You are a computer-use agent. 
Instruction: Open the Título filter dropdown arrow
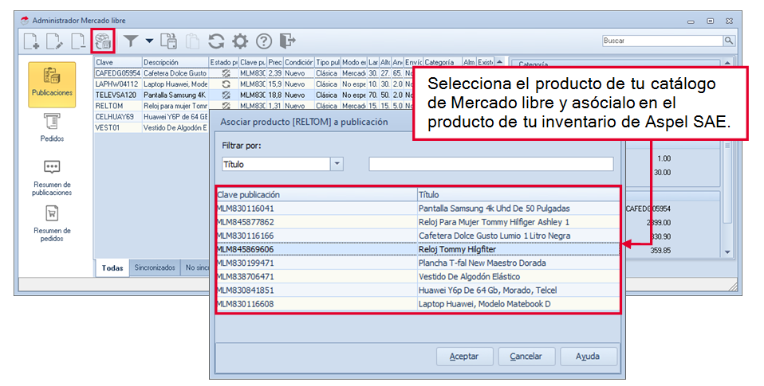click(337, 164)
